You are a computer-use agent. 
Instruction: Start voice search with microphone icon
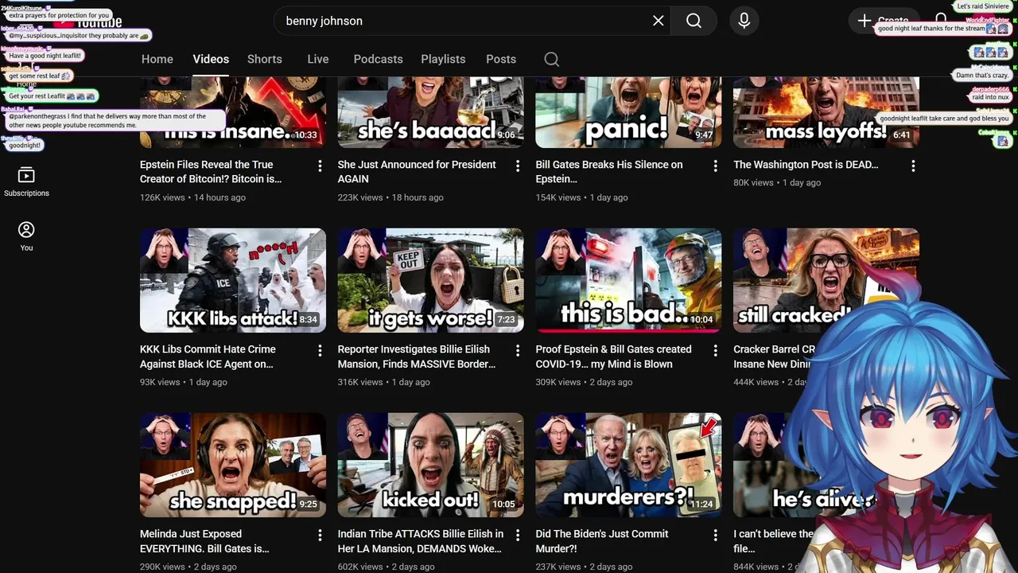tap(744, 21)
